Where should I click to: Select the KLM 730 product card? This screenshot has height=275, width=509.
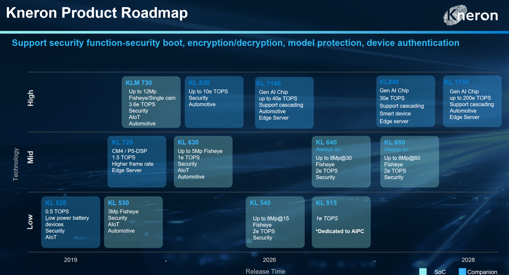coord(151,102)
